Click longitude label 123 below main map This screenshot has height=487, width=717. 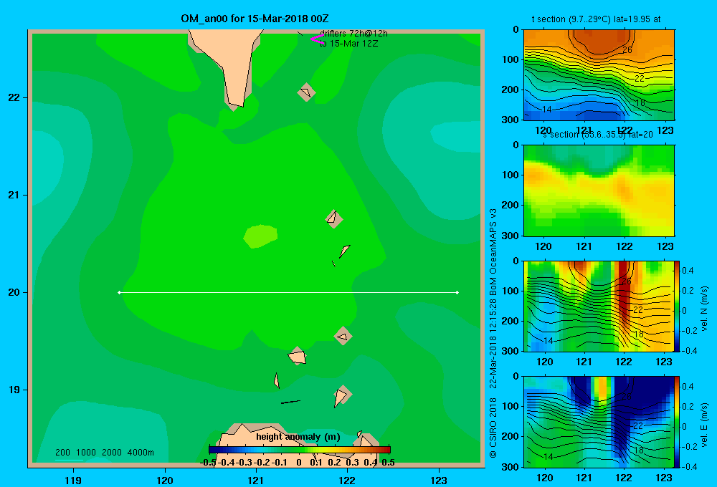pos(439,480)
